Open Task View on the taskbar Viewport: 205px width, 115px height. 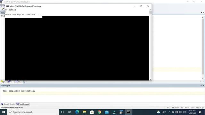70,112
